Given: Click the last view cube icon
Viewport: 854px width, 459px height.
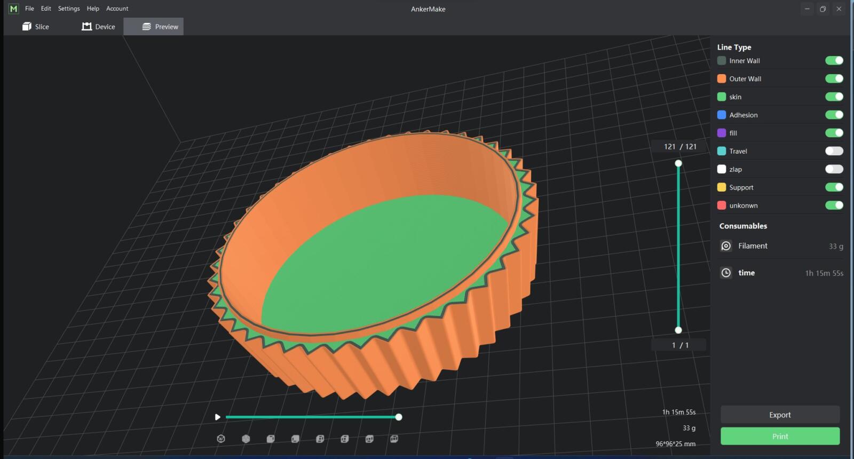Looking at the screenshot, I should [x=394, y=439].
